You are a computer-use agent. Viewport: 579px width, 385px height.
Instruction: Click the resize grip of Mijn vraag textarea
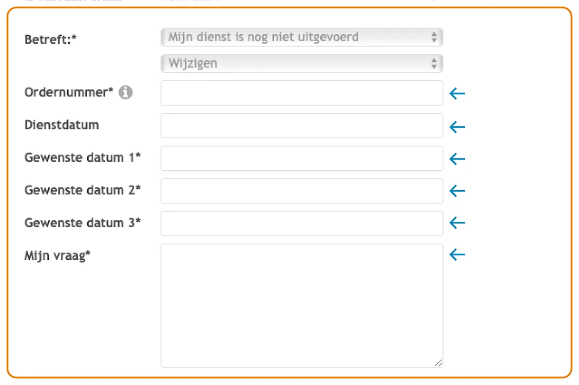(x=438, y=363)
